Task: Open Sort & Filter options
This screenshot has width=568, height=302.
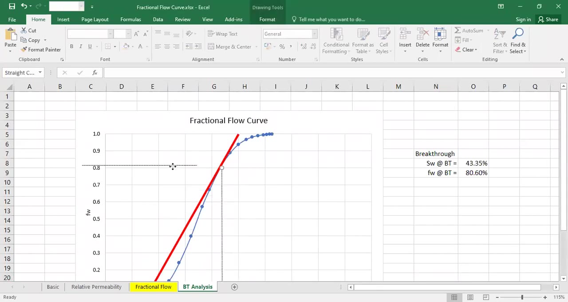Action: click(500, 41)
